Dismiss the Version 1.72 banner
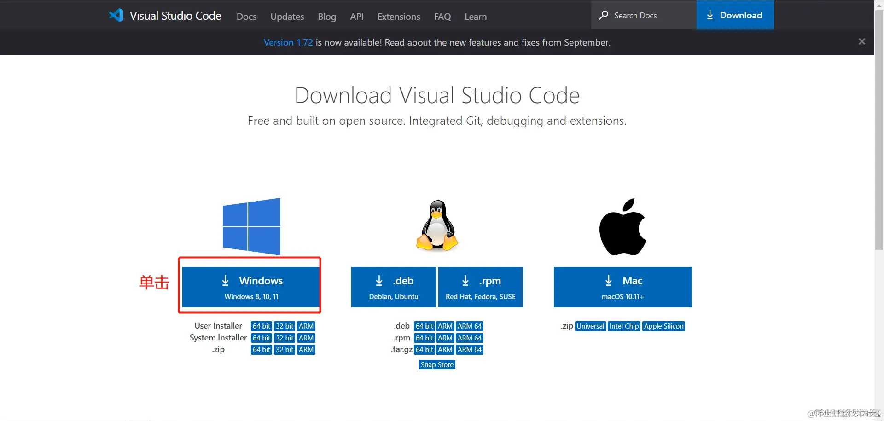This screenshot has width=884, height=421. (862, 41)
